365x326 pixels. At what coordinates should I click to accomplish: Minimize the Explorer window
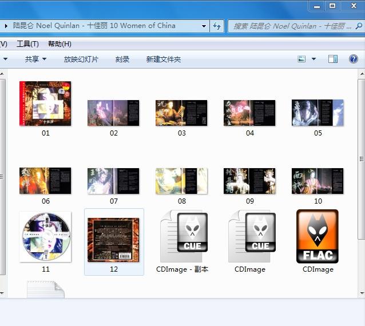pos(317,6)
